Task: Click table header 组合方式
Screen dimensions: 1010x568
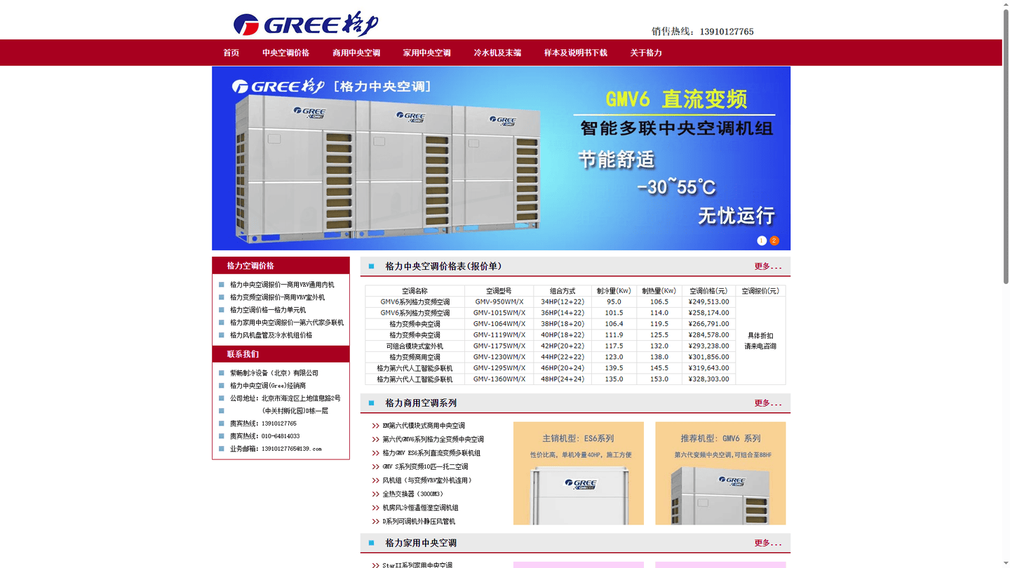Action: 563,291
